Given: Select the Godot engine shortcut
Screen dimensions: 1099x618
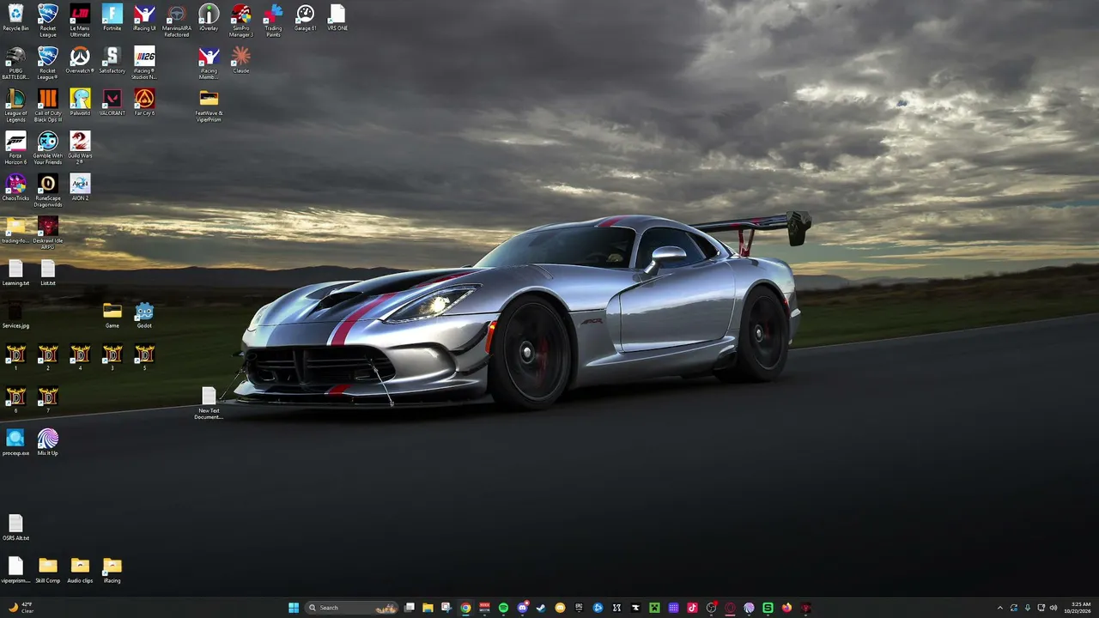Looking at the screenshot, I should 144,316.
